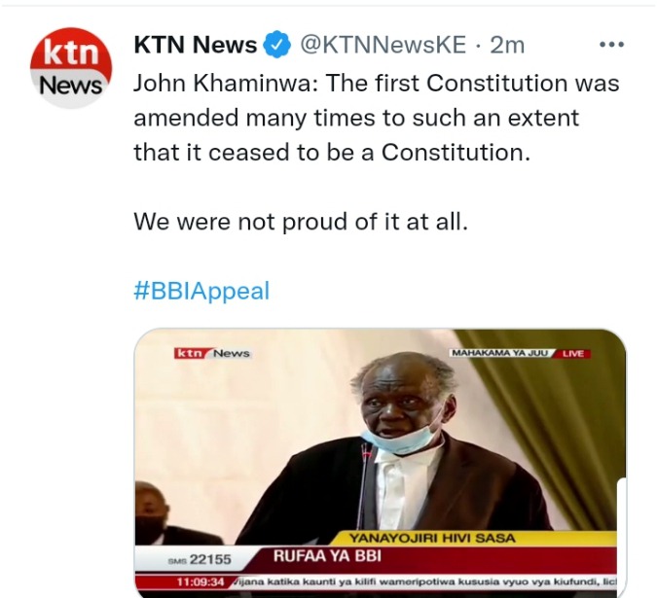
Task: Click the scrolling Kilifi news ticker text
Action: click(x=424, y=582)
